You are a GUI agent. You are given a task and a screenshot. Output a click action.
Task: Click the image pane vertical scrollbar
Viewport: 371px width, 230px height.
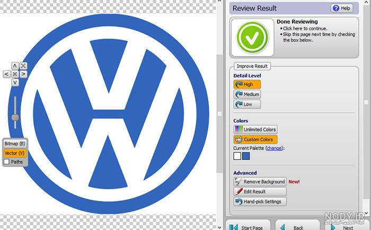point(219,114)
